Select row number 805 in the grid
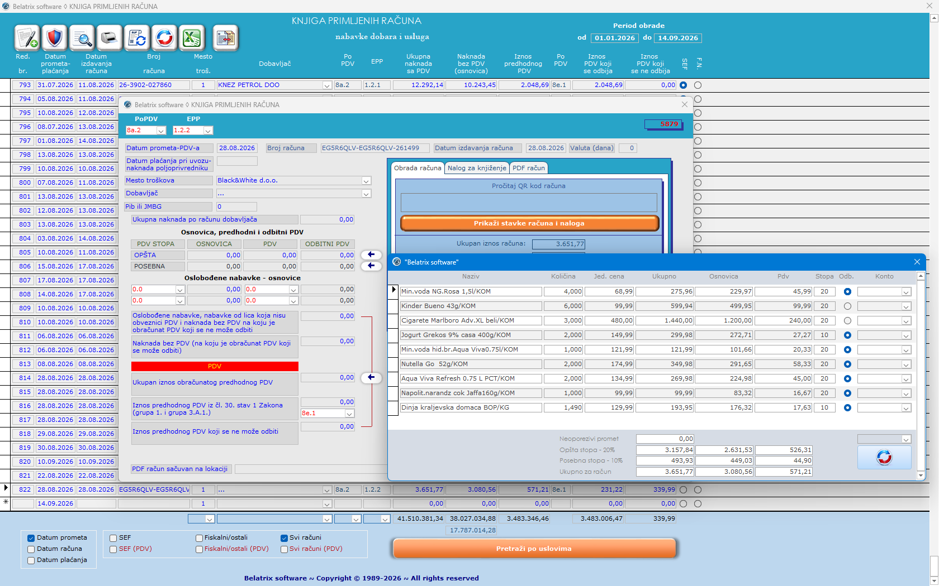Image resolution: width=939 pixels, height=586 pixels. pos(23,252)
